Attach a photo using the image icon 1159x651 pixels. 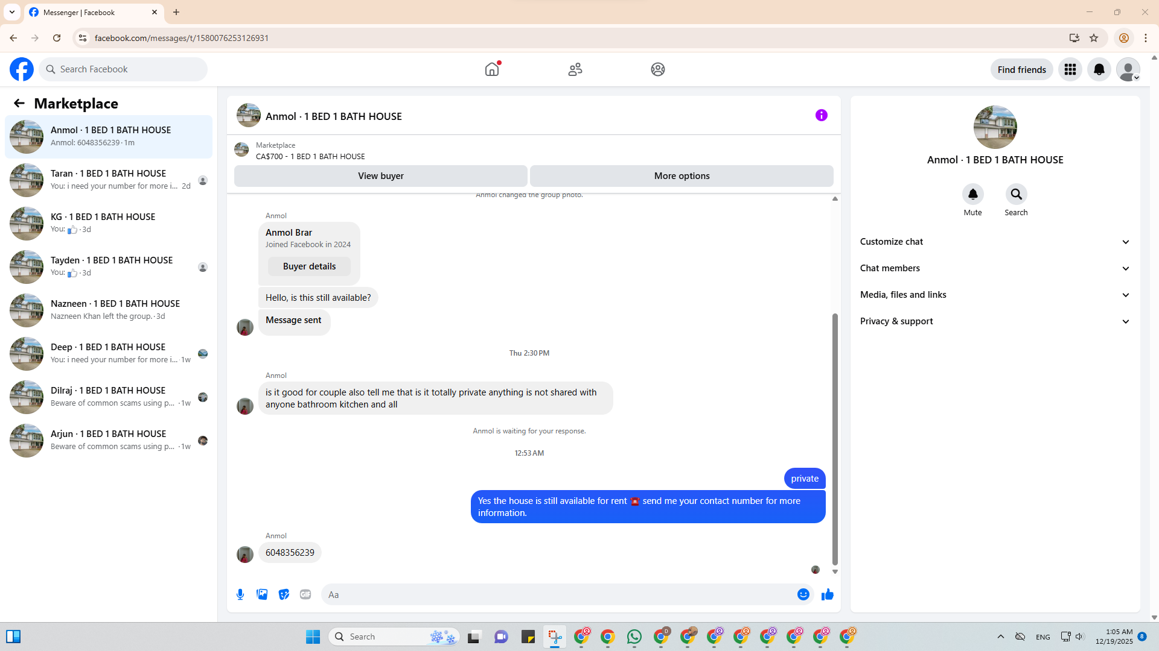point(262,594)
